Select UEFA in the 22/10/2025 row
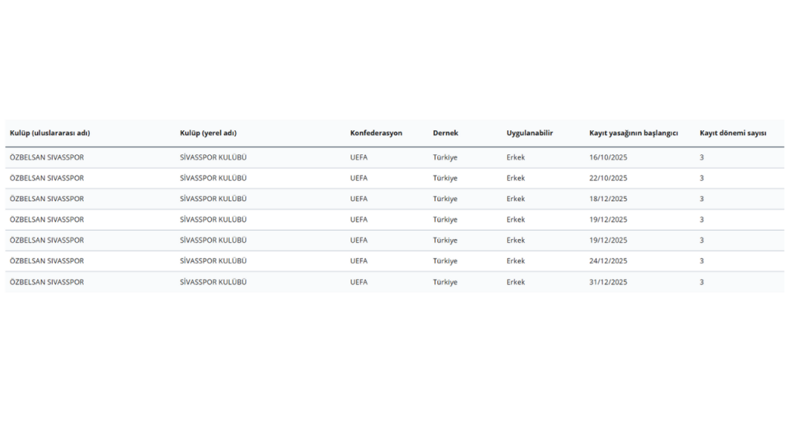 click(359, 178)
